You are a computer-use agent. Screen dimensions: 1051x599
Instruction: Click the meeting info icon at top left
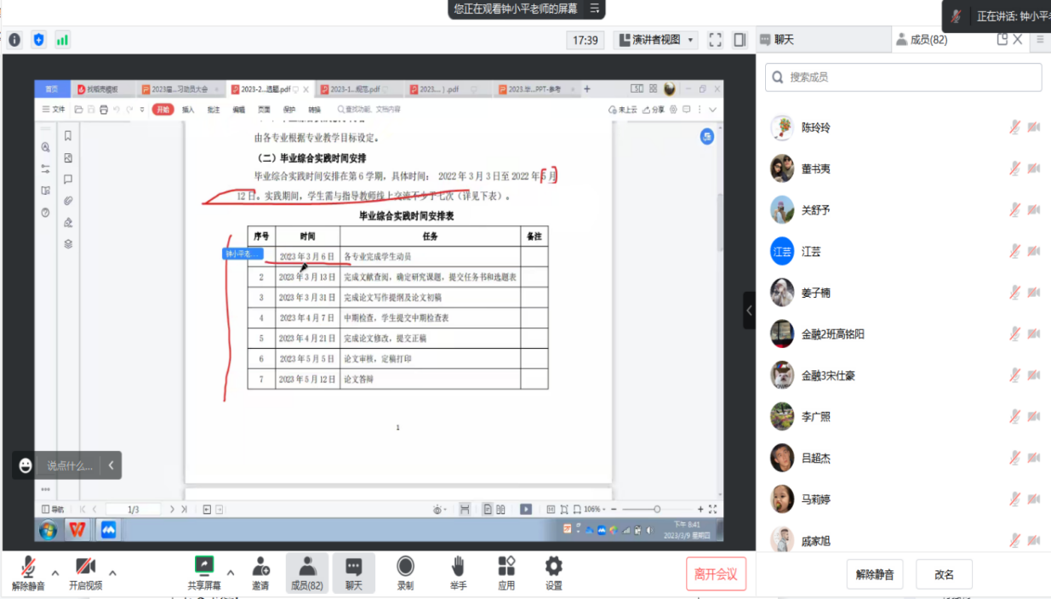pyautogui.click(x=14, y=39)
